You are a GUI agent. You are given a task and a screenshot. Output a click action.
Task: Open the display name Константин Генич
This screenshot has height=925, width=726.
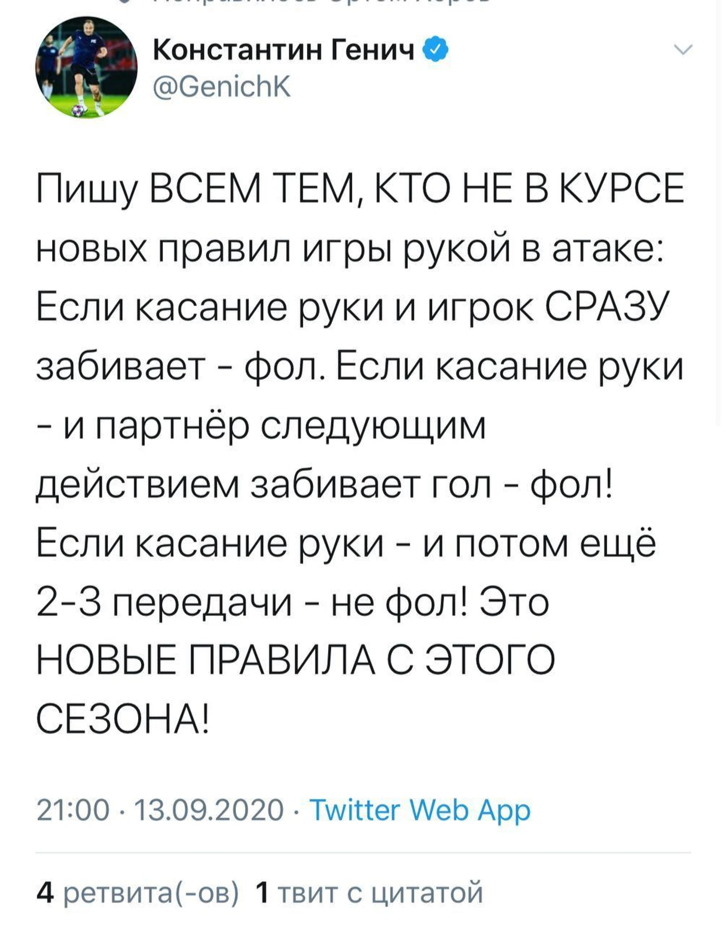click(283, 50)
